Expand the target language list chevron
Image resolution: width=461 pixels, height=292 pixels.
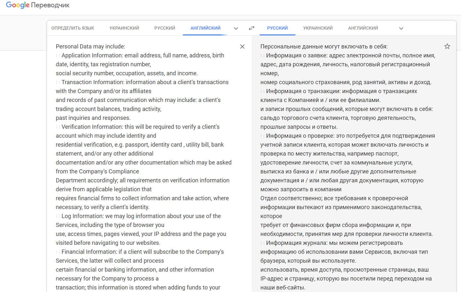[x=401, y=28]
